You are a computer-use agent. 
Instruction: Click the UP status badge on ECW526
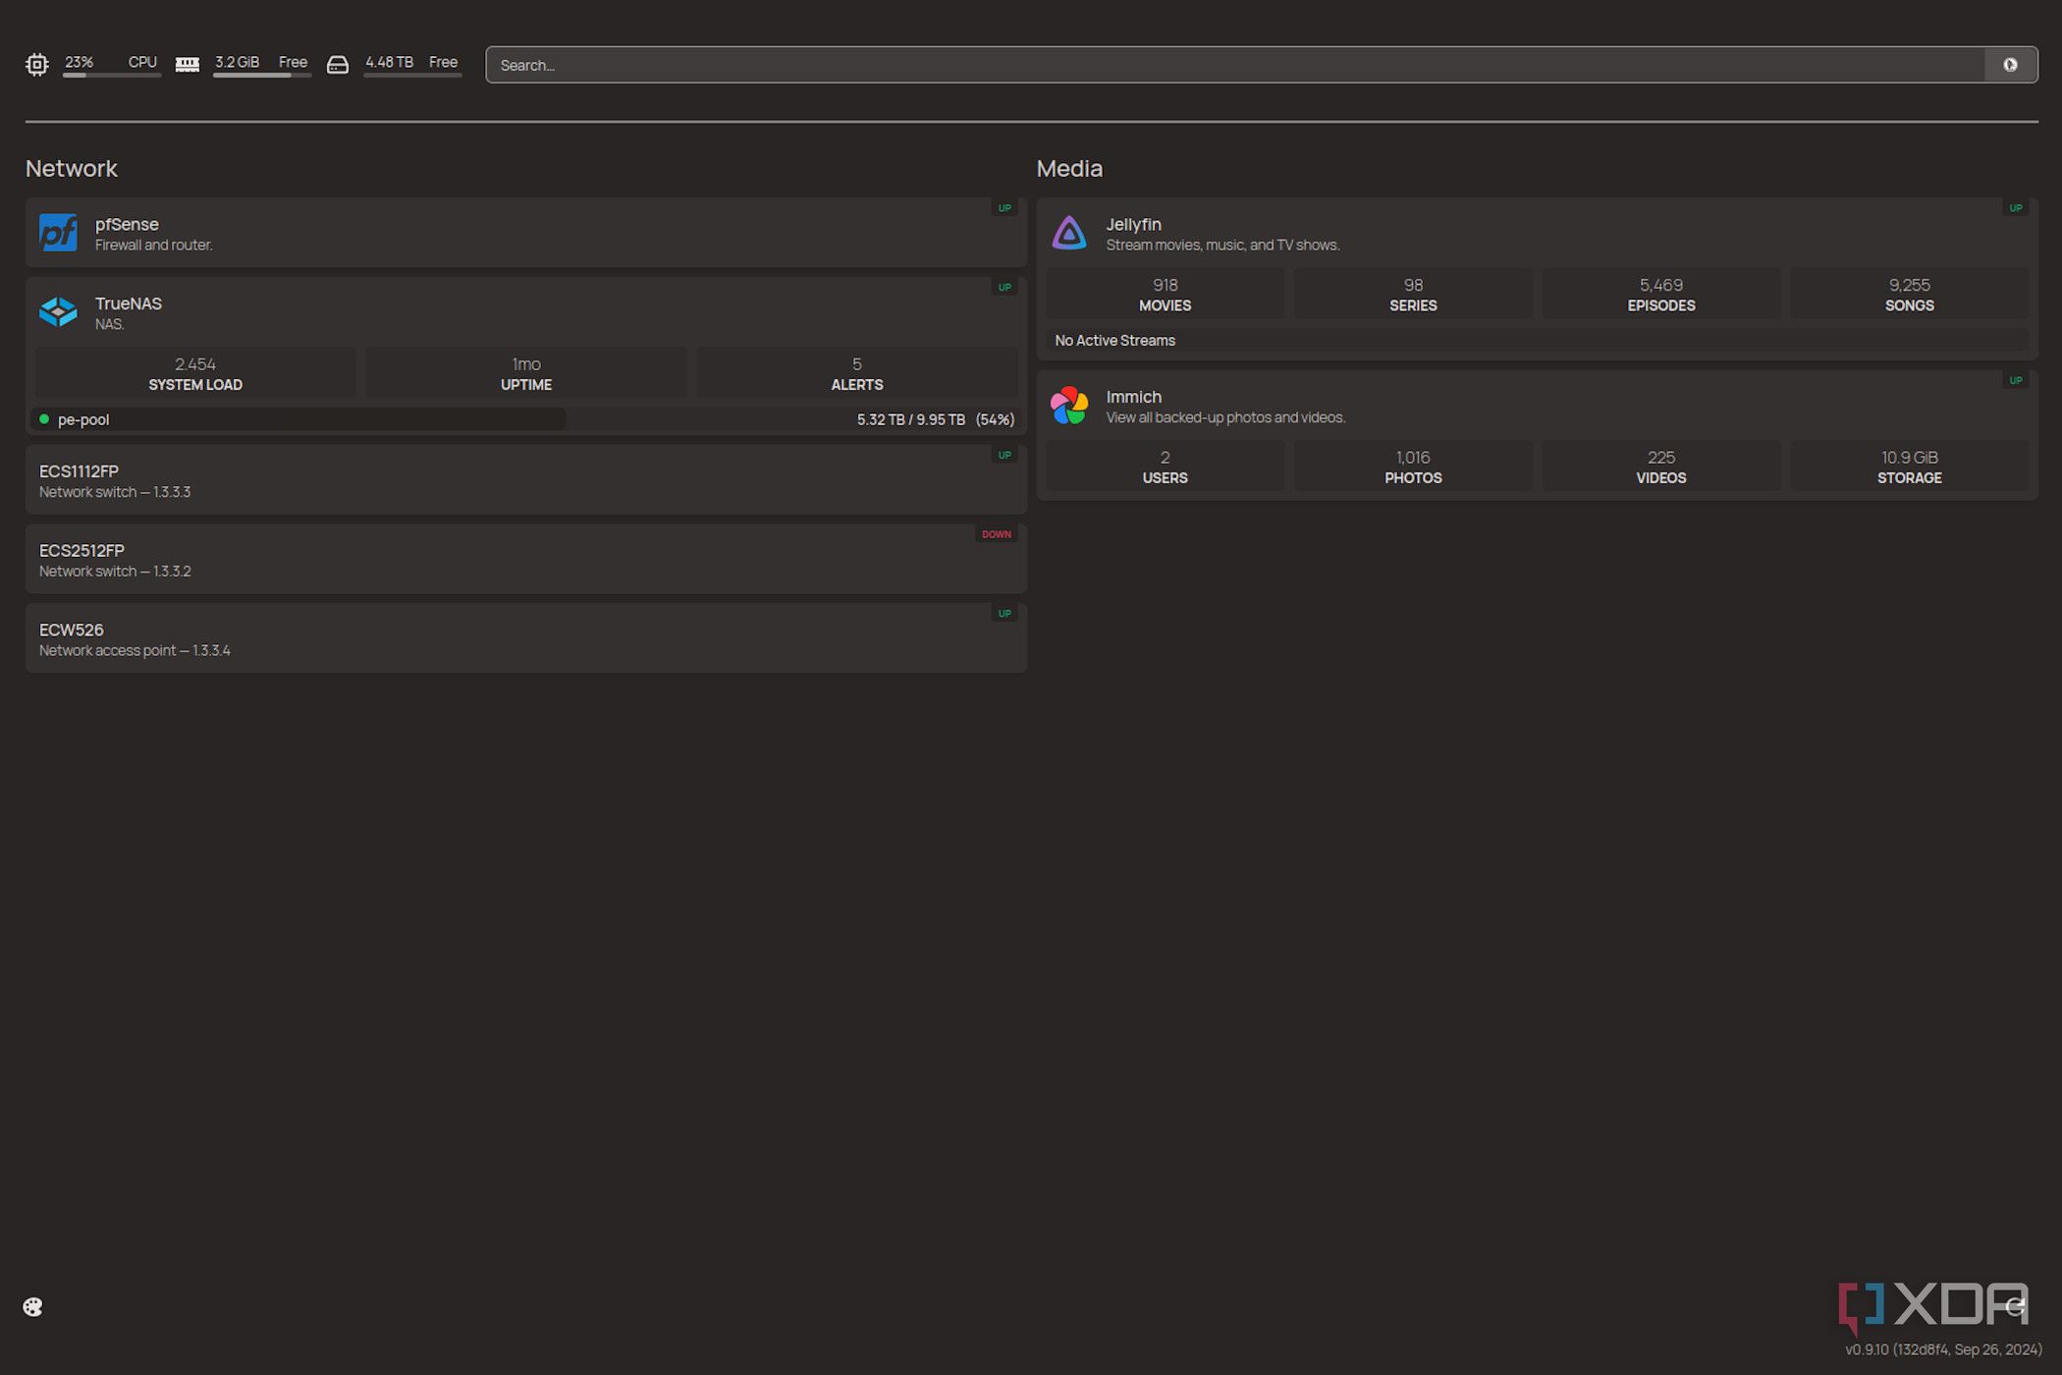coord(1004,614)
